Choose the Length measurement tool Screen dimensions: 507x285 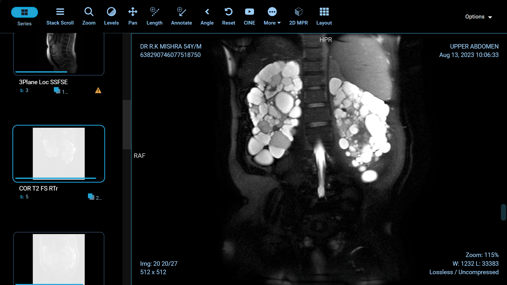pyautogui.click(x=154, y=16)
